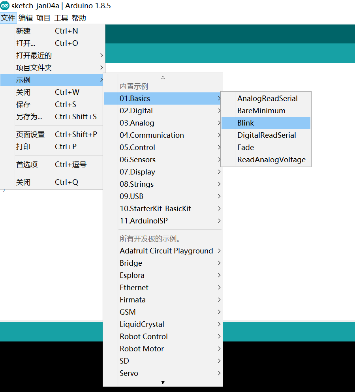The width and height of the screenshot is (355, 392).
Task: Click the Arduino logo icon in title bar
Action: point(5,6)
